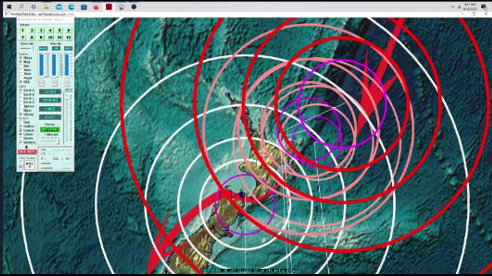The image size is (492, 276).
Task: Select view number 8 button
Action: (32, 37)
